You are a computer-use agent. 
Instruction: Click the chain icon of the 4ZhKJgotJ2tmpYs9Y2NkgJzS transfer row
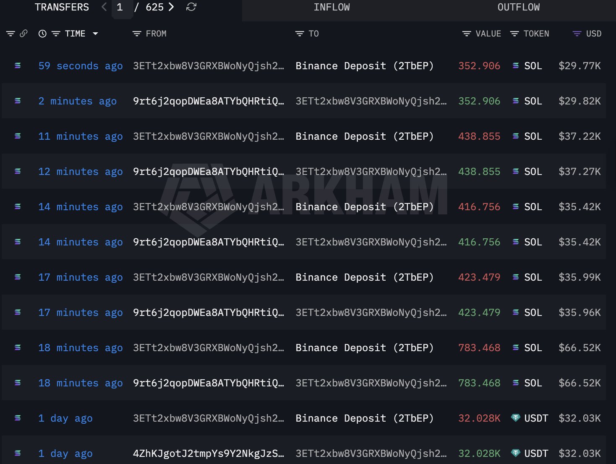tap(18, 453)
